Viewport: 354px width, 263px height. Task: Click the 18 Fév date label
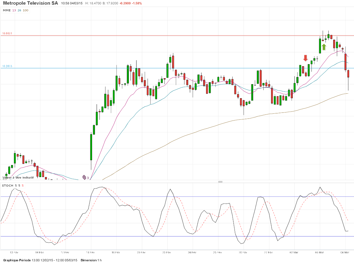[91, 252]
